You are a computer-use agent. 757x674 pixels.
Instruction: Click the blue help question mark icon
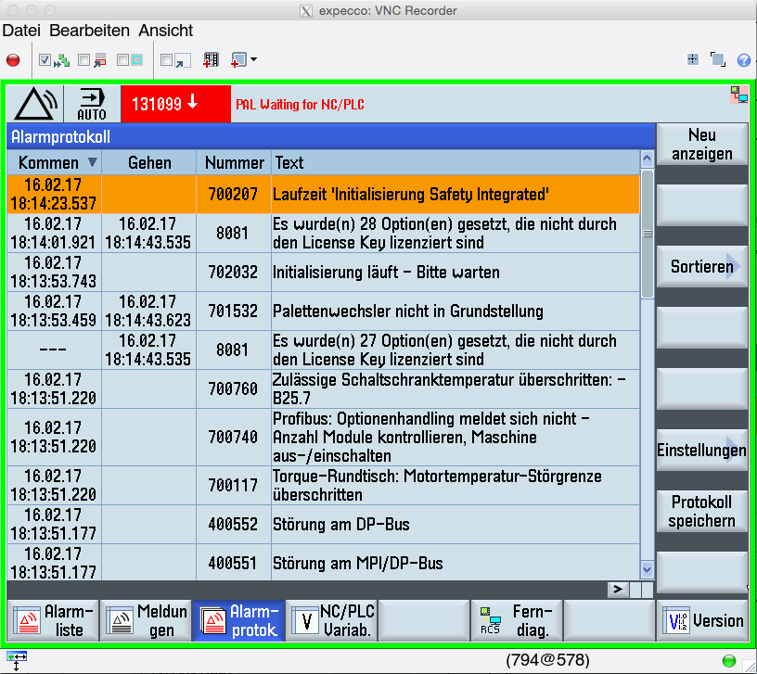coord(743,60)
